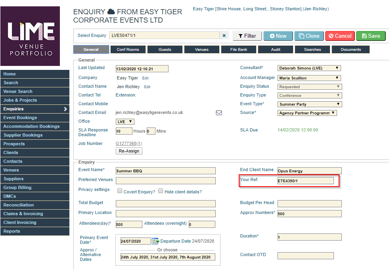Click the Lime Venue Portfolio logo
This screenshot has height=270, width=389.
[30, 36]
